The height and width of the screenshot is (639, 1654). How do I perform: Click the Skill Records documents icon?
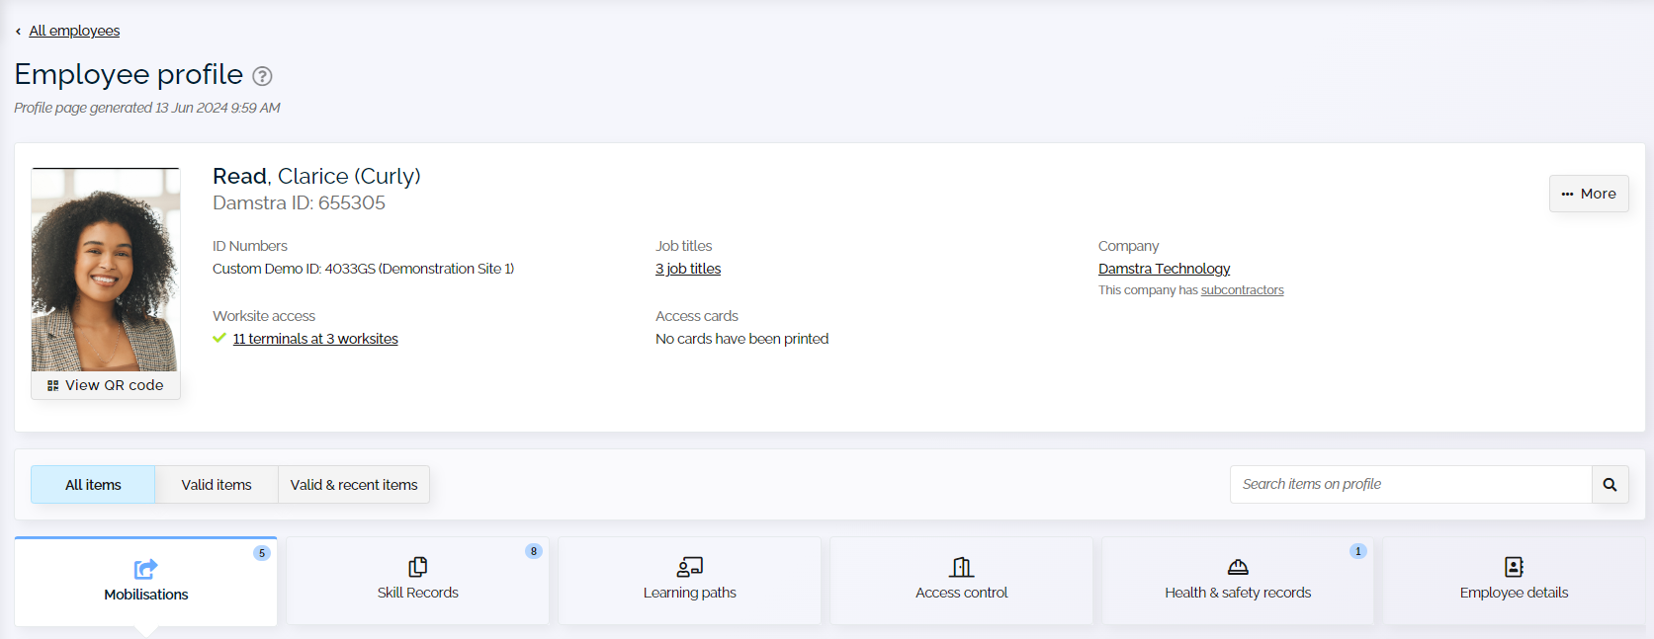(417, 567)
